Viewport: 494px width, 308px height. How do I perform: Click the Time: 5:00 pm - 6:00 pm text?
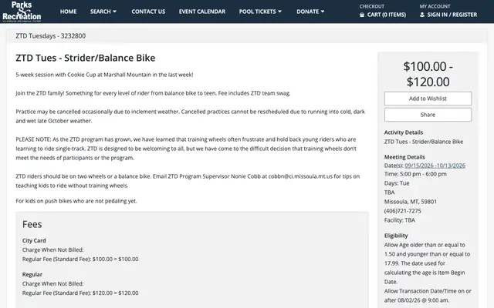pyautogui.click(x=415, y=174)
